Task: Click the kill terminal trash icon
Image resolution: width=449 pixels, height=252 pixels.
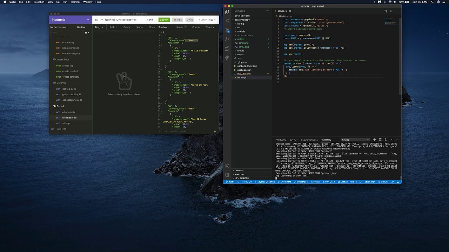Action: pyautogui.click(x=386, y=140)
